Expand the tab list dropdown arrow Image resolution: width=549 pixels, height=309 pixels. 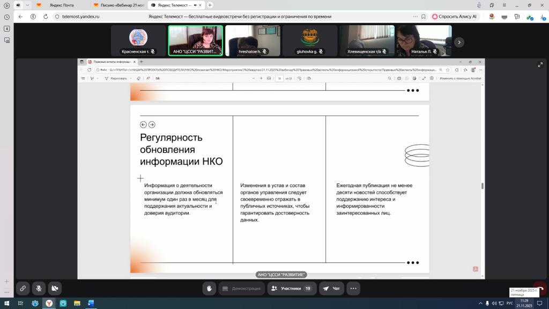(27, 5)
